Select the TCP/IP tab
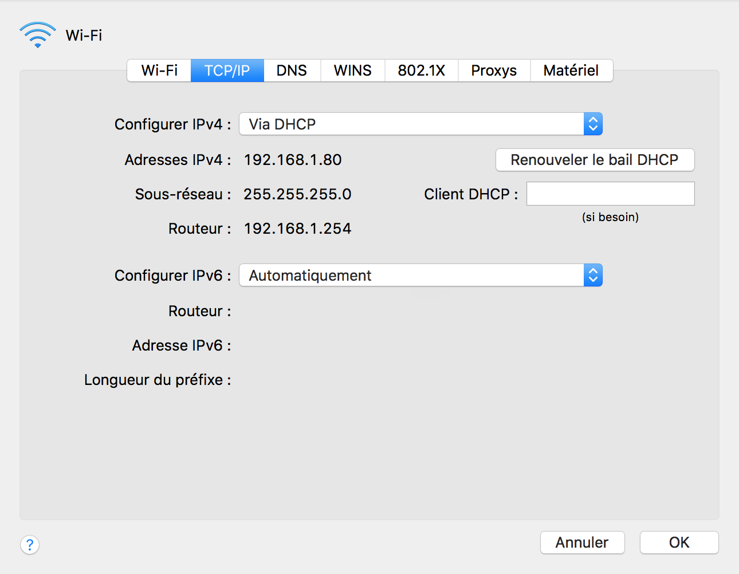This screenshot has width=739, height=574. click(x=227, y=70)
